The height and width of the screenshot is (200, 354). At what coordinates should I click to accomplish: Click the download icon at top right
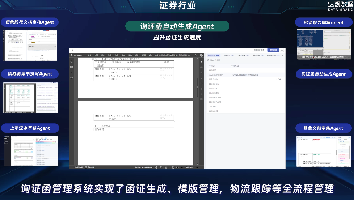point(282,50)
